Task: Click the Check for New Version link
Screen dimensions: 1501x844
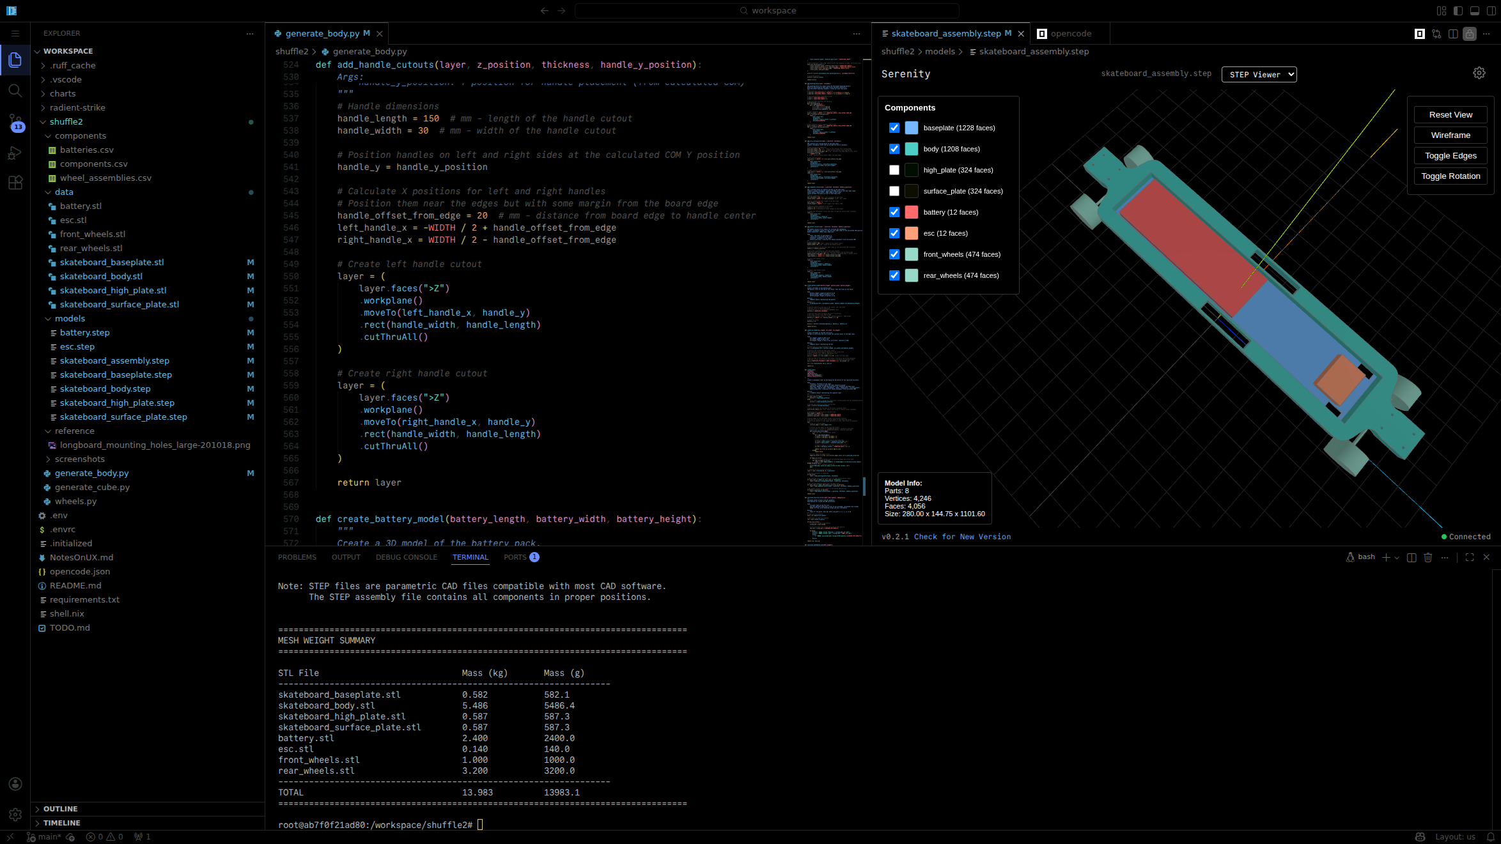Action: tap(962, 536)
